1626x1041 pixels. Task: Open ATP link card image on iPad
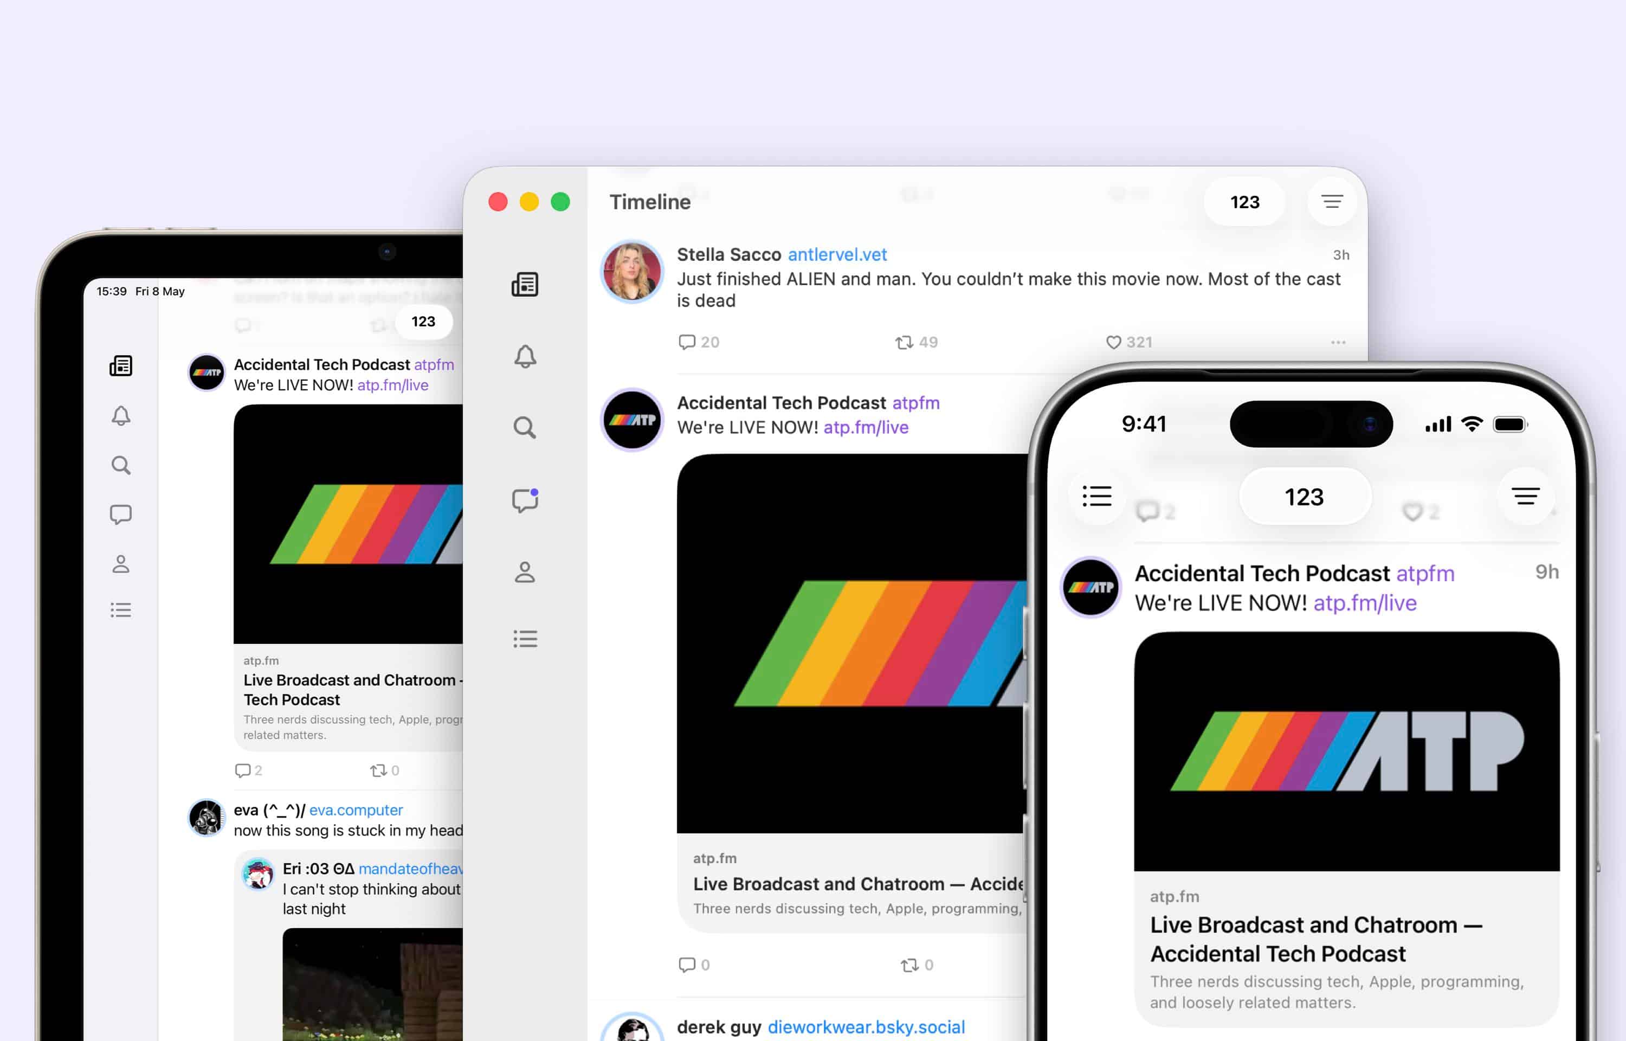349,524
